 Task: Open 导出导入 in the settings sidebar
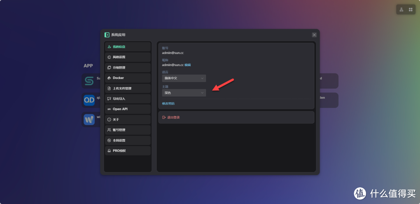[x=128, y=99]
